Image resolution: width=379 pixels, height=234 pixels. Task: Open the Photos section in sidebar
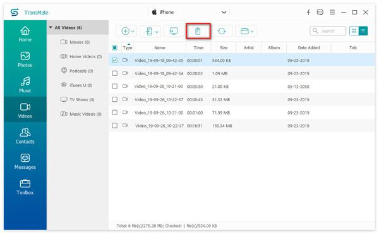pyautogui.click(x=25, y=59)
